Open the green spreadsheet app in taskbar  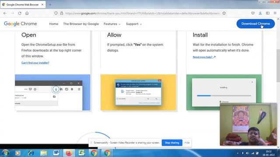[82, 153]
